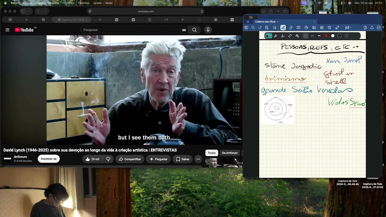Open the Apple menu

click(x=5, y=3)
